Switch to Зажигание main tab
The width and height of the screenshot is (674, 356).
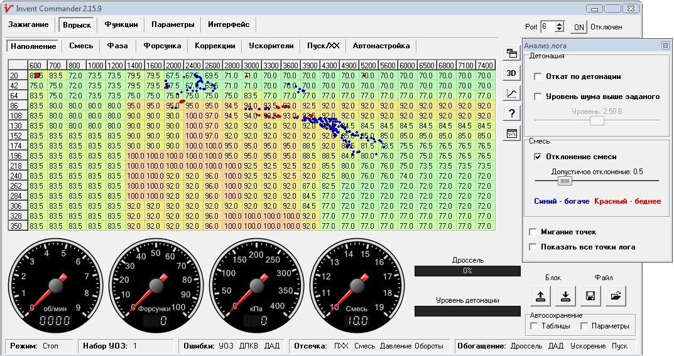(x=28, y=24)
